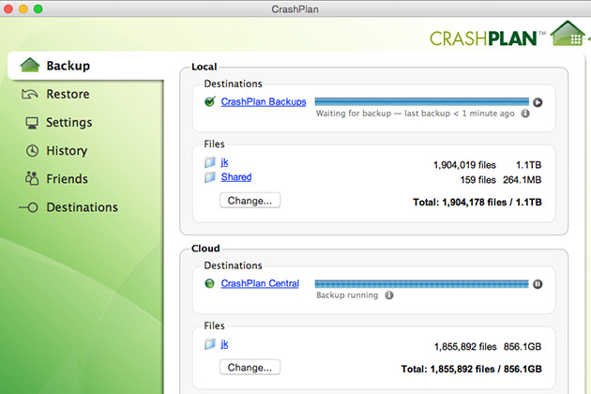Open the Shared folder link

(236, 176)
